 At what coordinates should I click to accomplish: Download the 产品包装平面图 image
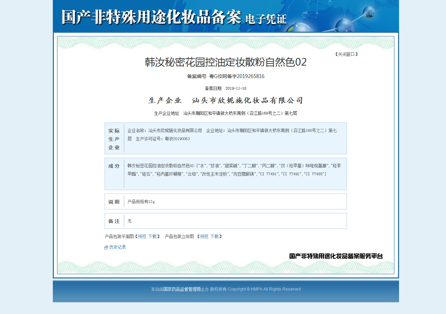pos(152,237)
